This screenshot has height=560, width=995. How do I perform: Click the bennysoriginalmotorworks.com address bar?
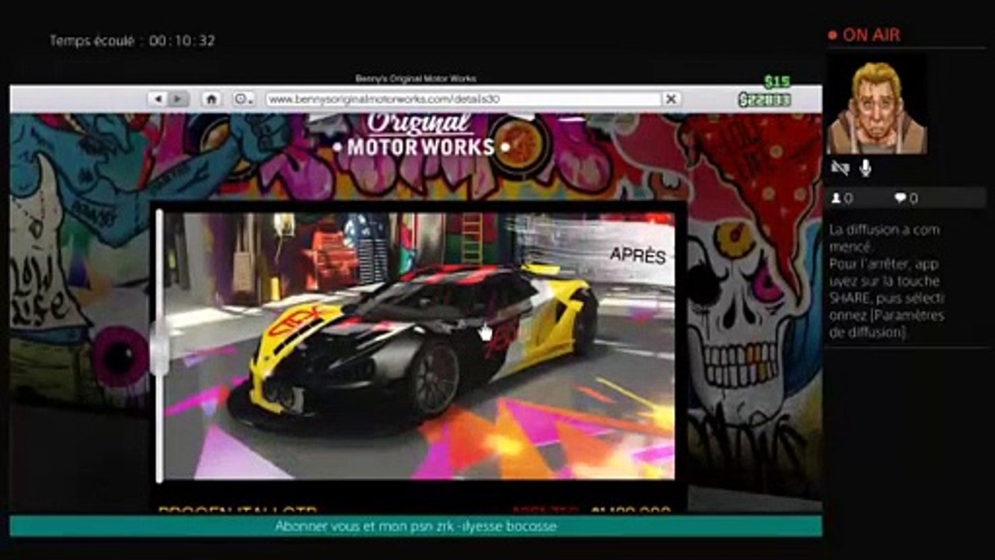coord(463,100)
